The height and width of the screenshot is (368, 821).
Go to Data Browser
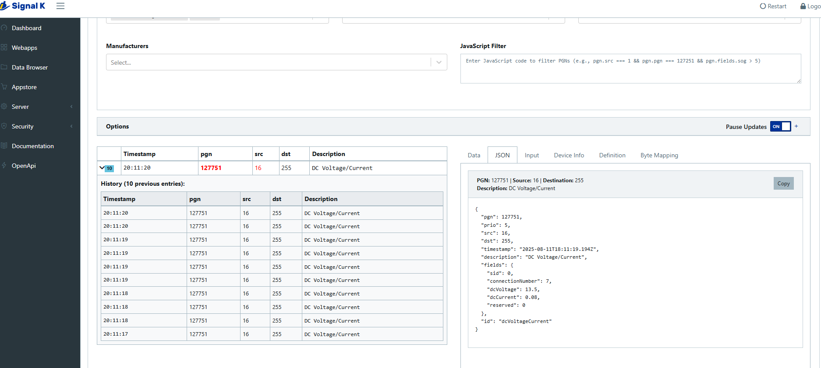click(x=30, y=67)
